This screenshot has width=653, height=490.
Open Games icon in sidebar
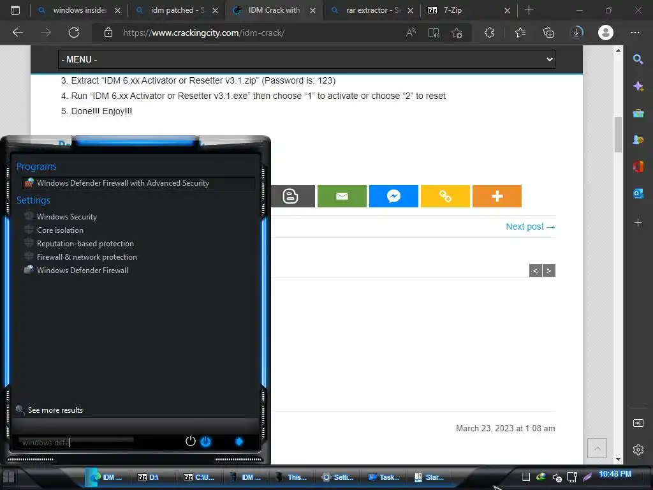638,140
